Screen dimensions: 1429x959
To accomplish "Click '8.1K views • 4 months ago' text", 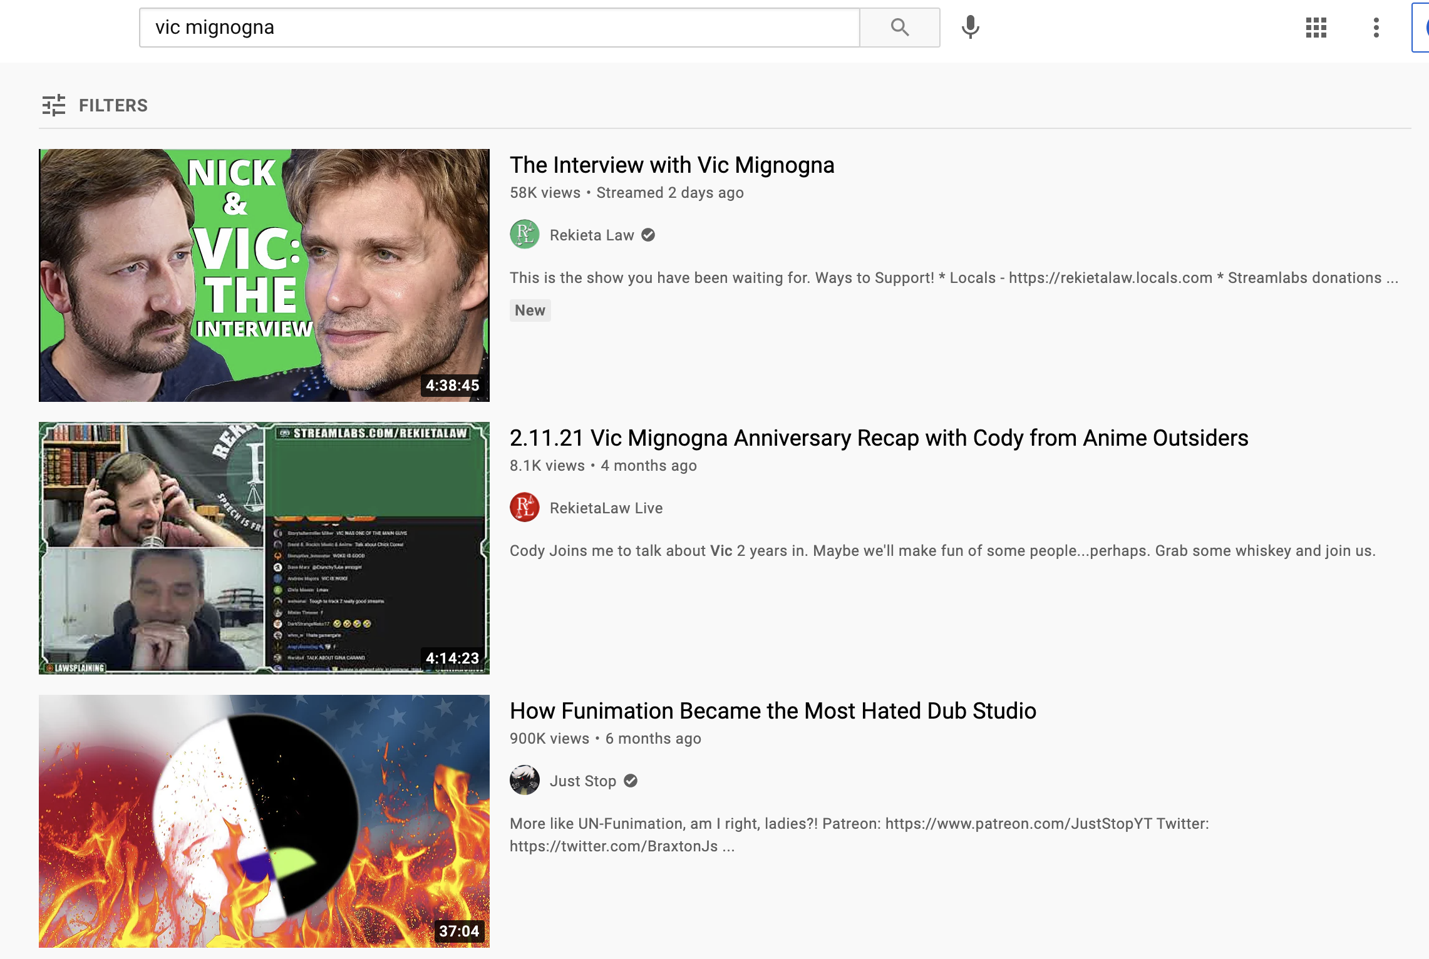I will pos(603,466).
